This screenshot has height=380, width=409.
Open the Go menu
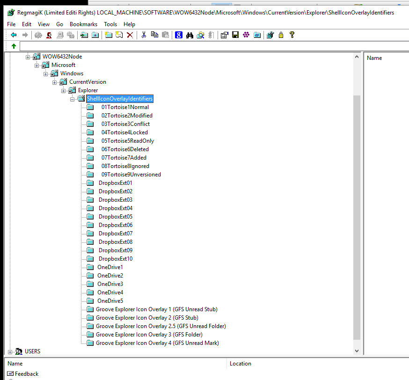tap(59, 24)
